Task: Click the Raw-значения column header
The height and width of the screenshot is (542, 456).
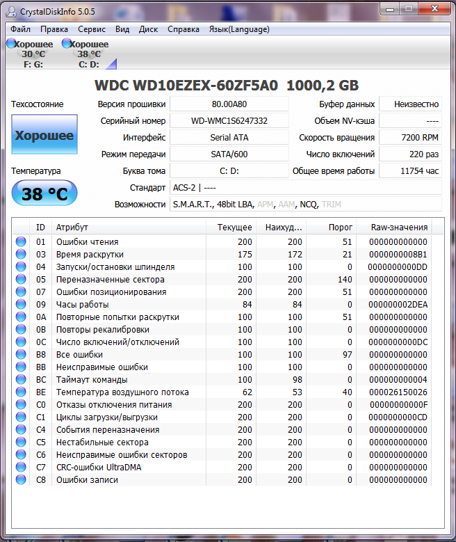Action: point(394,227)
